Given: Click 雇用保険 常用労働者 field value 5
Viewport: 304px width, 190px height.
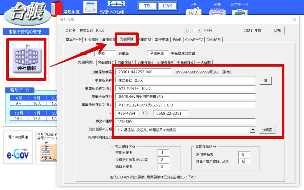Looking at the screenshot, I should [244, 154].
